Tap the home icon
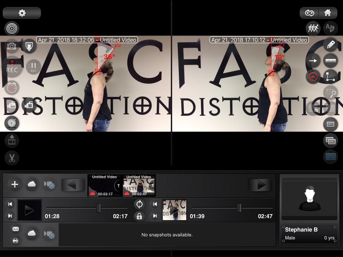The height and width of the screenshot is (257, 343). (327, 13)
